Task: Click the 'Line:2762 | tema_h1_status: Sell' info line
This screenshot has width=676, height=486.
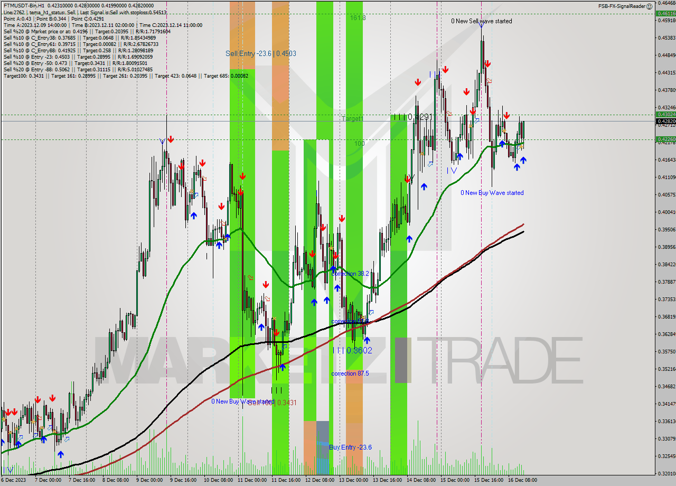Action: point(85,12)
